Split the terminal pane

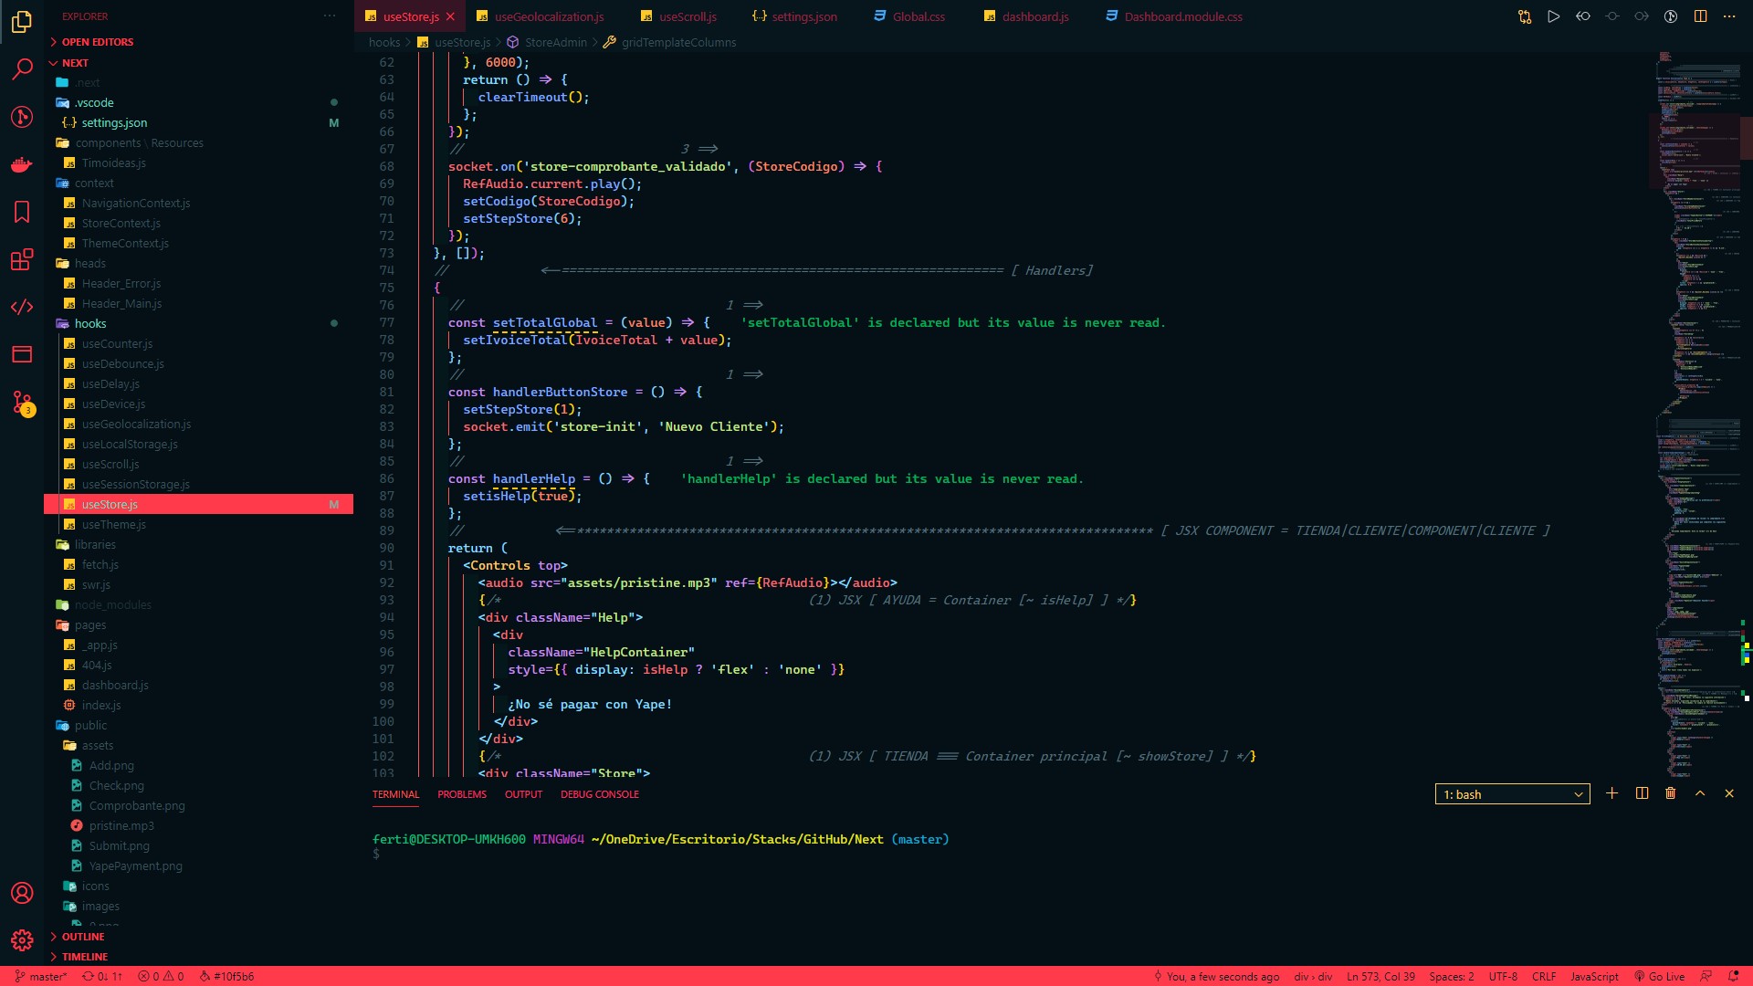click(x=1641, y=793)
